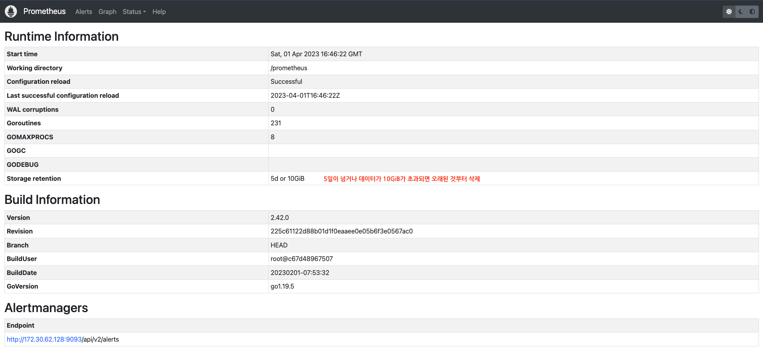Click the Endpoint column header
This screenshot has width=763, height=360.
[x=20, y=326]
